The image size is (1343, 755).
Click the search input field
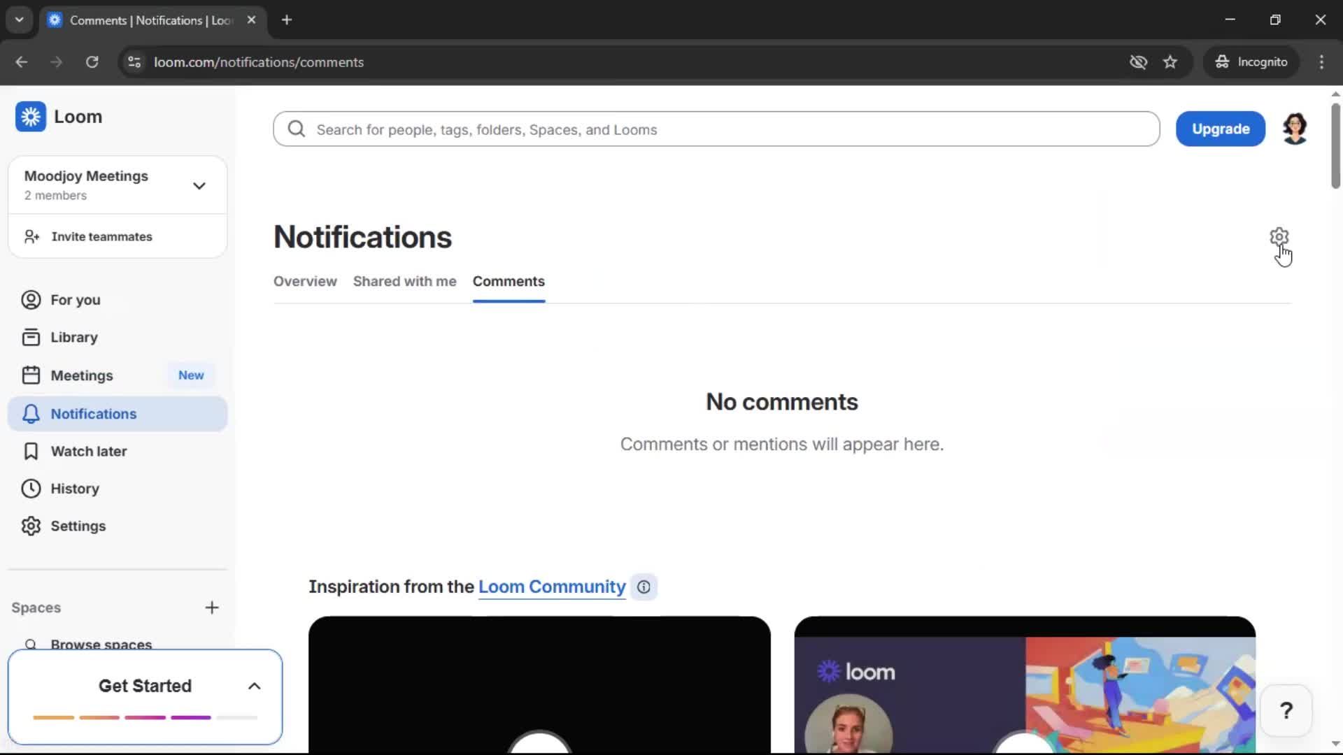click(716, 129)
